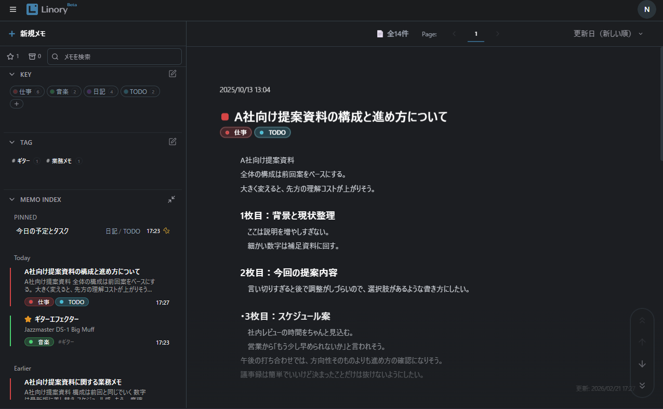
Task: Click the pencil icon to edit KEY list
Action: tap(172, 74)
